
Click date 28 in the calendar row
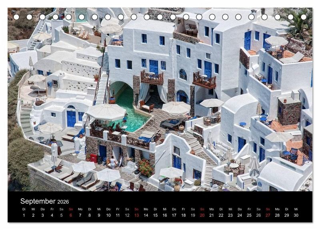point(277,215)
